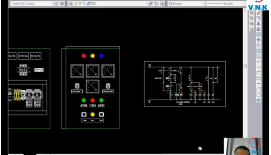Screen dimensions: 271x155
Task: Select the yellow circuit breaker symbol
Action: coord(17,95)
